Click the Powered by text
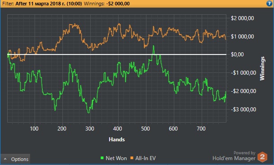The height and width of the screenshot is (165, 274). 244,153
